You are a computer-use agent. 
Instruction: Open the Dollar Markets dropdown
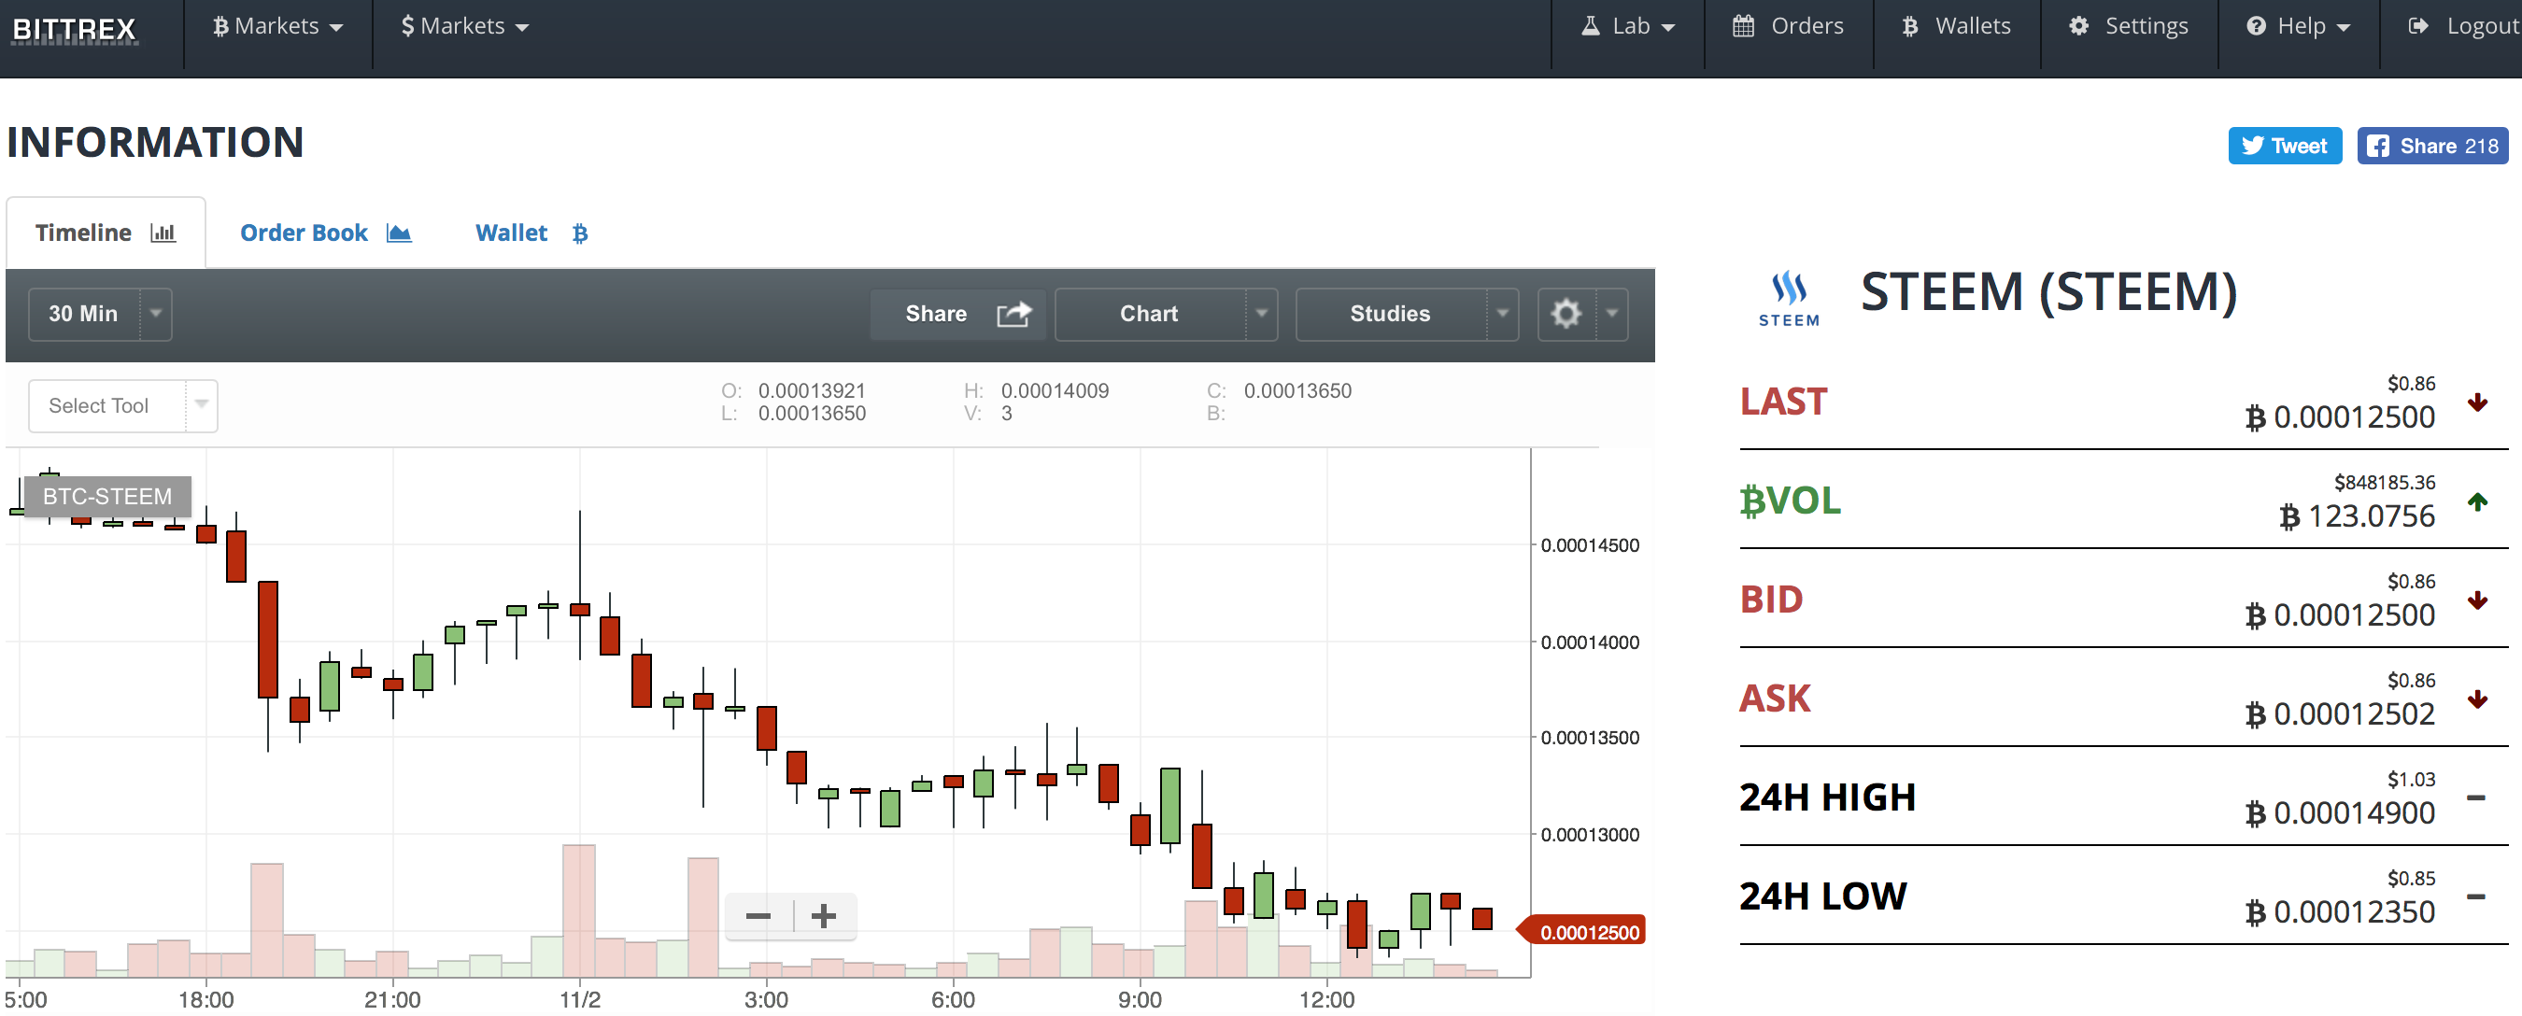click(465, 26)
